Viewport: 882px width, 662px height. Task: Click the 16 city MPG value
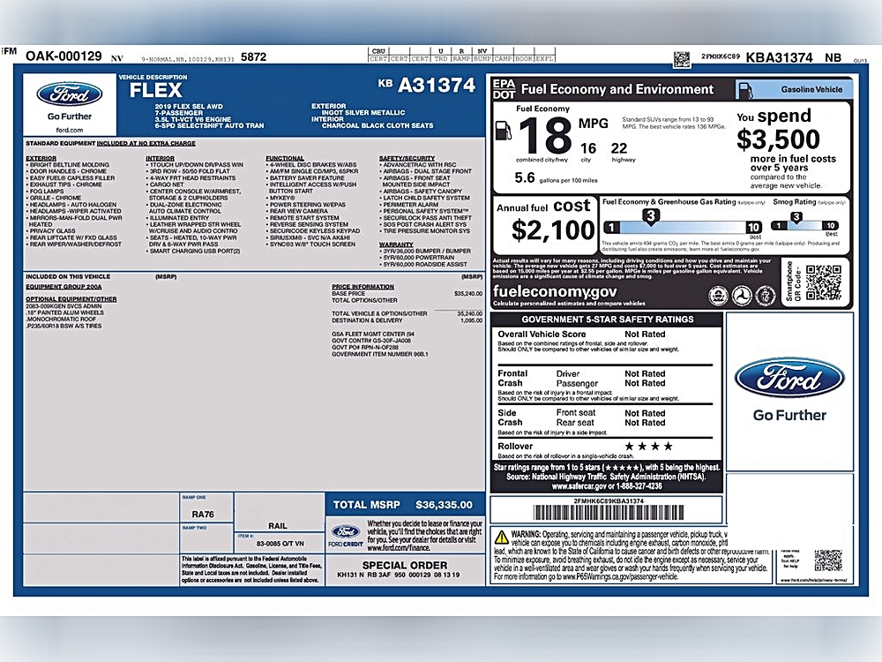pos(588,148)
